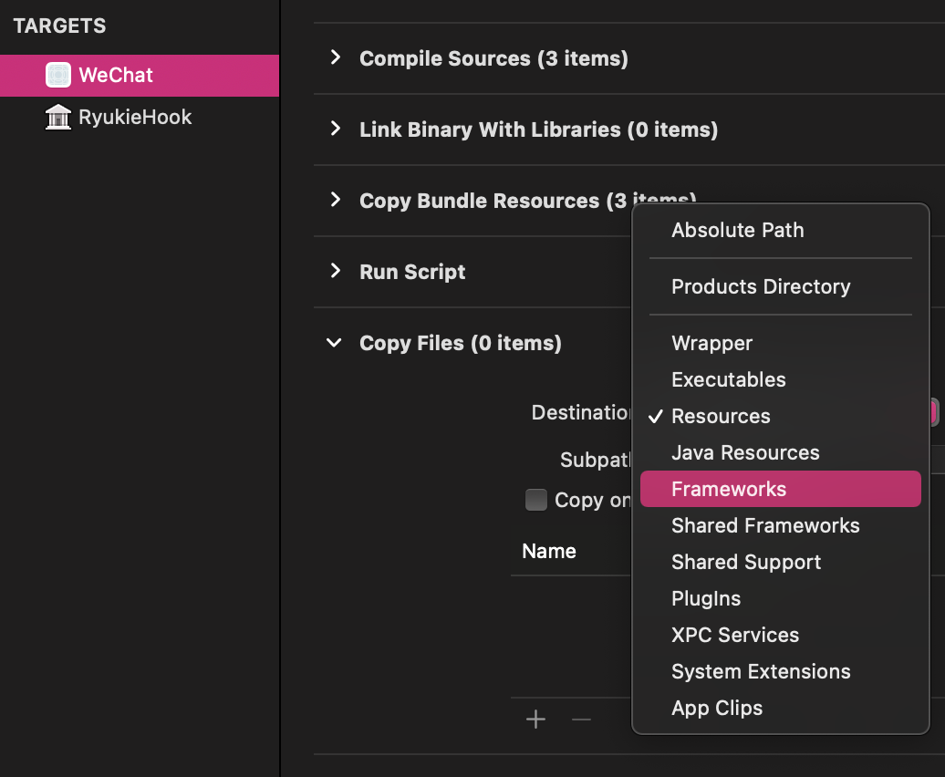
Task: Choose Frameworks from destination menu
Action: pos(781,489)
